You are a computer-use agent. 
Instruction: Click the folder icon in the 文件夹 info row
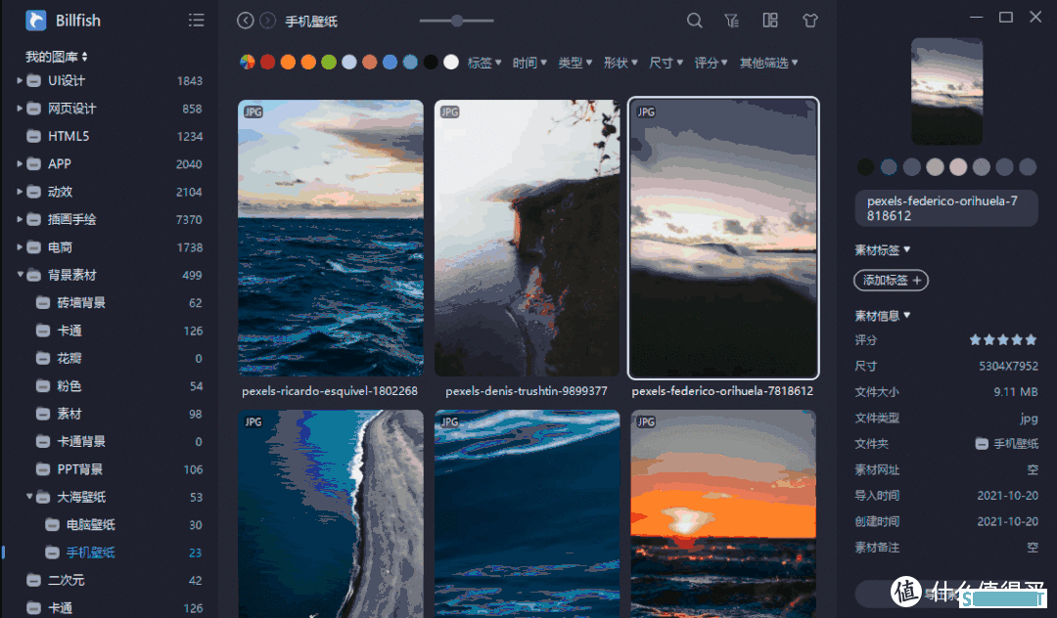[983, 444]
